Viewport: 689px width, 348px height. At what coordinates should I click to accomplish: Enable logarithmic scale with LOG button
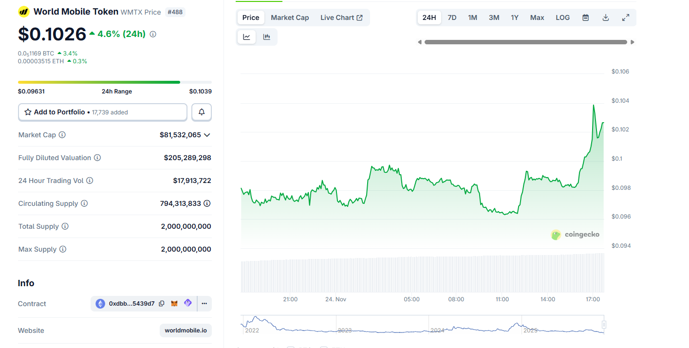562,17
